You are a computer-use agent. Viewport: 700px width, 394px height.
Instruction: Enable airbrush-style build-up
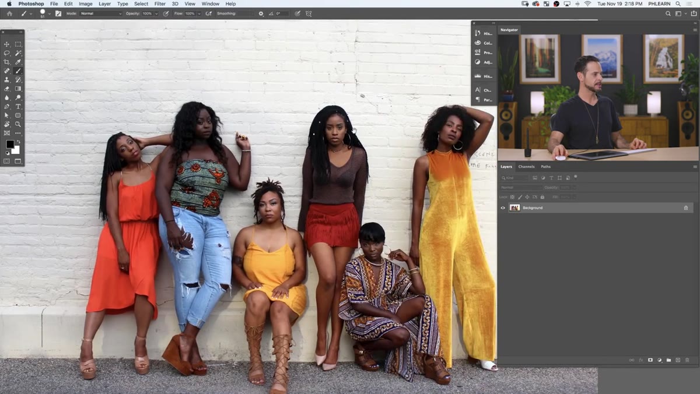click(209, 13)
